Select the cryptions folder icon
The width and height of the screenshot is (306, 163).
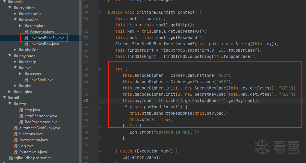(x=16, y=8)
